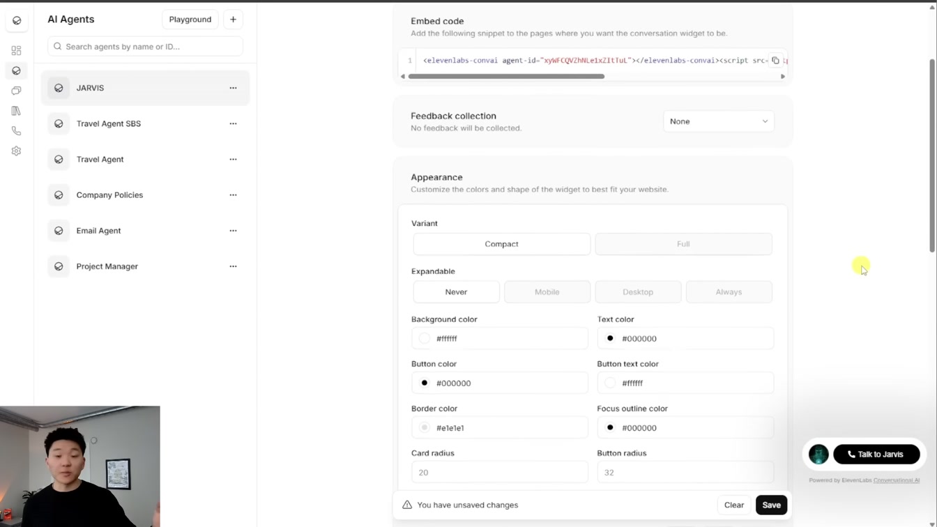The width and height of the screenshot is (937, 527).
Task: Clear the unsaved changes
Action: 733,505
